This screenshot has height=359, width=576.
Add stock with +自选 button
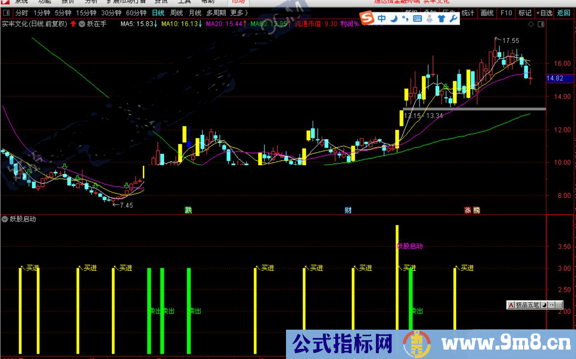(544, 13)
